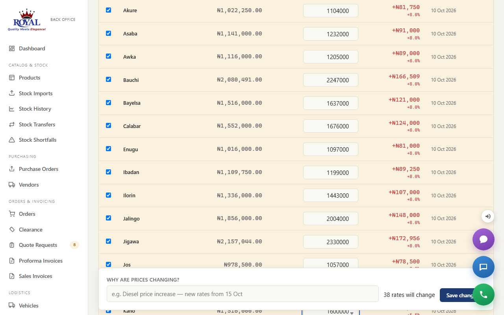Uncheck the Jos row checkbox

[108, 264]
